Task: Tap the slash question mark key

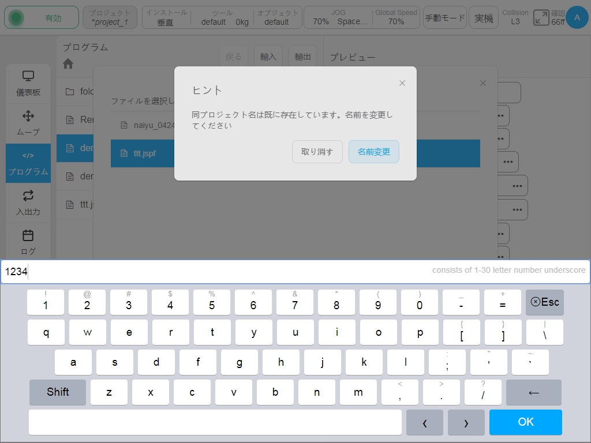Action: (x=483, y=392)
